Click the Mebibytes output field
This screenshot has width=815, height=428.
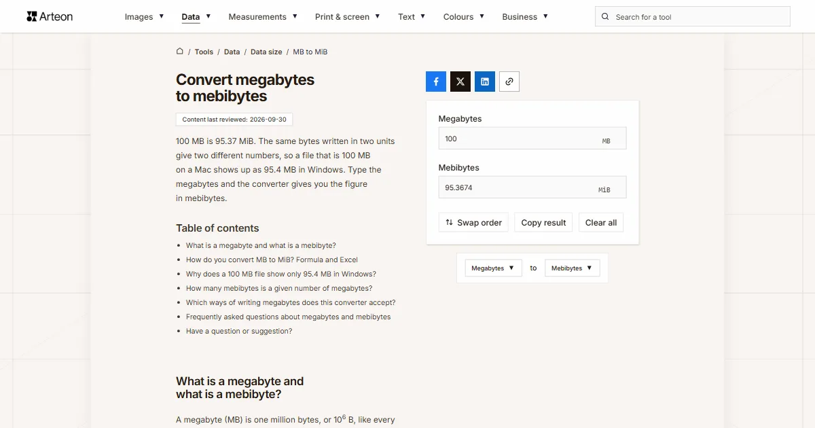click(532, 188)
